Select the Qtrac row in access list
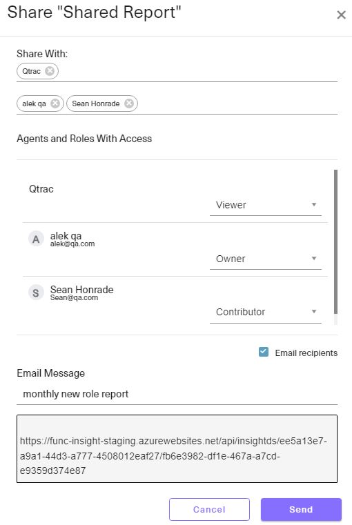 point(175,195)
